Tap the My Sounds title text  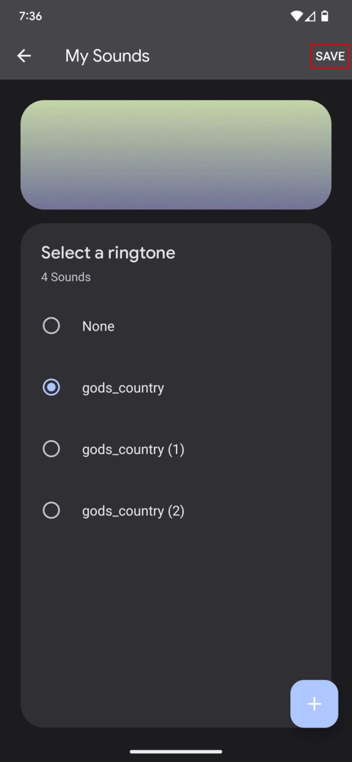pyautogui.click(x=107, y=56)
